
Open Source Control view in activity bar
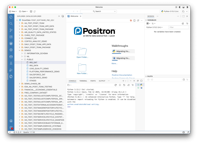pos(11,30)
